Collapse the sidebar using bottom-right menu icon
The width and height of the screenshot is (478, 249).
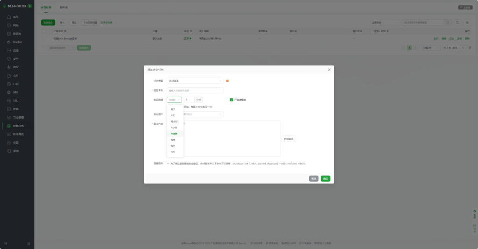pyautogui.click(x=28, y=244)
